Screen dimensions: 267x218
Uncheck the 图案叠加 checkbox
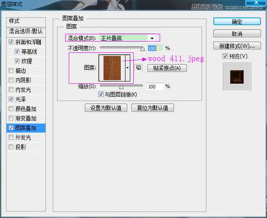(x=11, y=127)
